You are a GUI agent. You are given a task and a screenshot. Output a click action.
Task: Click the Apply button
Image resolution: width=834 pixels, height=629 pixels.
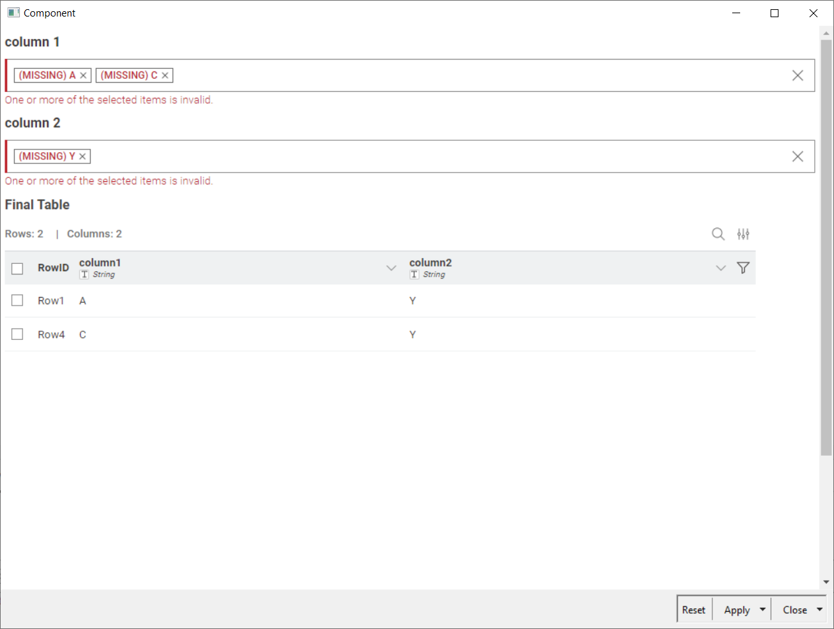(x=736, y=610)
